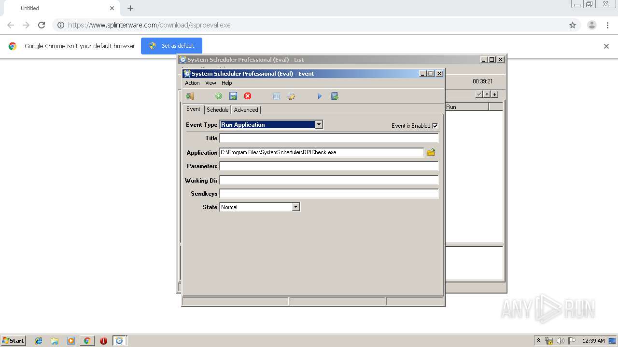Save the event with the floppy disk icon

[233, 96]
